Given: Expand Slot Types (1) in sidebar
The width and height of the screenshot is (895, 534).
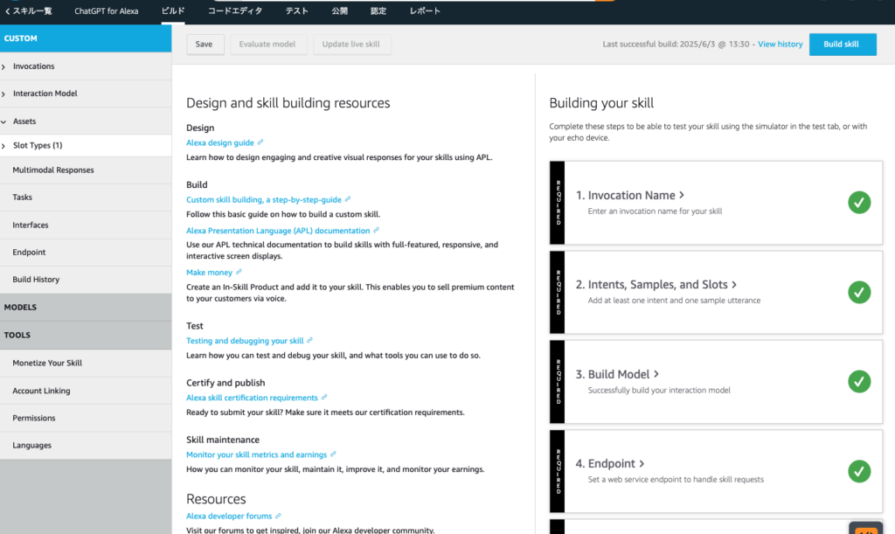Looking at the screenshot, I should pyautogui.click(x=3, y=146).
